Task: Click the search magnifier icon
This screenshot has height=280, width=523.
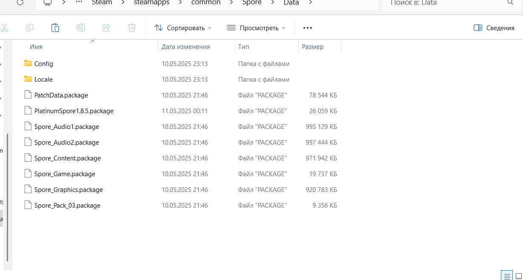Action: (510, 3)
